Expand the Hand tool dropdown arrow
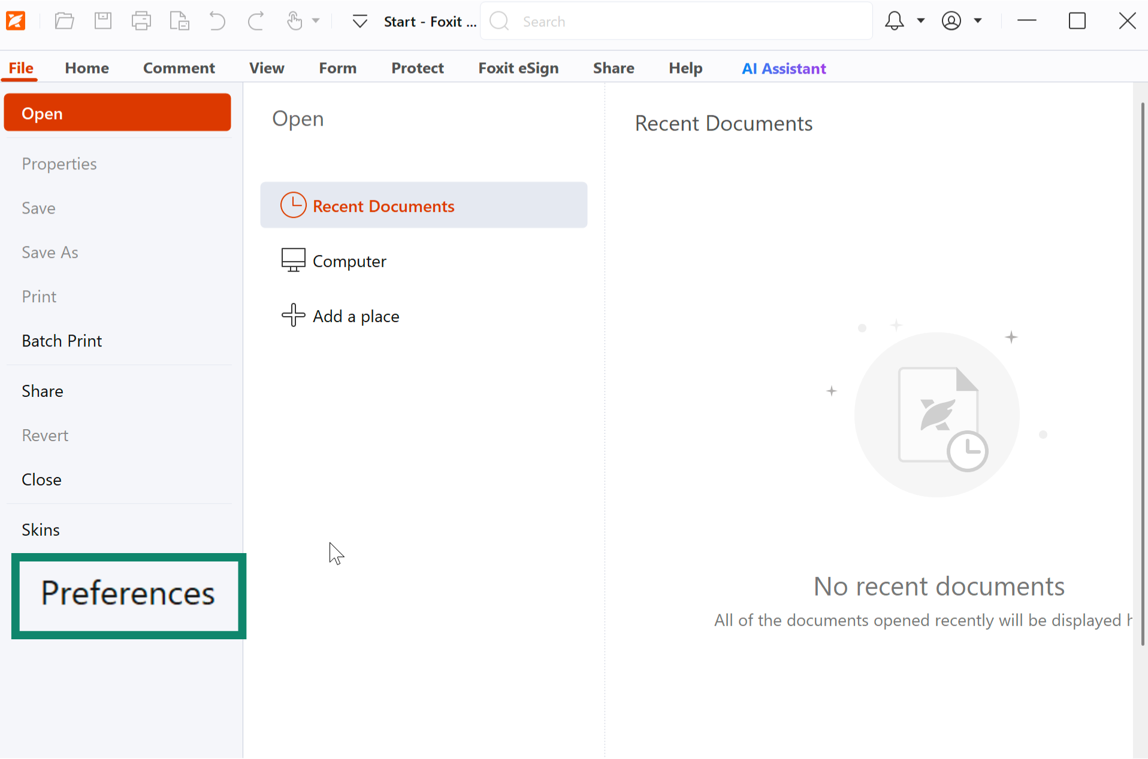The height and width of the screenshot is (759, 1148). tap(316, 21)
